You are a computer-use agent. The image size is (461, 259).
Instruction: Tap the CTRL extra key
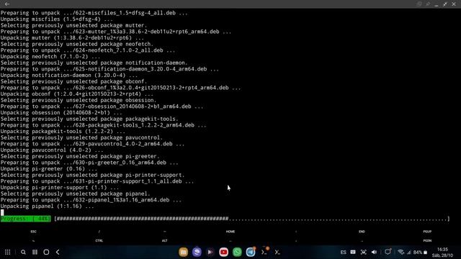pyautogui.click(x=99, y=240)
